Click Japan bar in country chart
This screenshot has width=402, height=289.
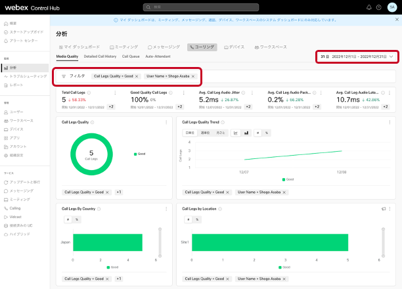pos(108,242)
